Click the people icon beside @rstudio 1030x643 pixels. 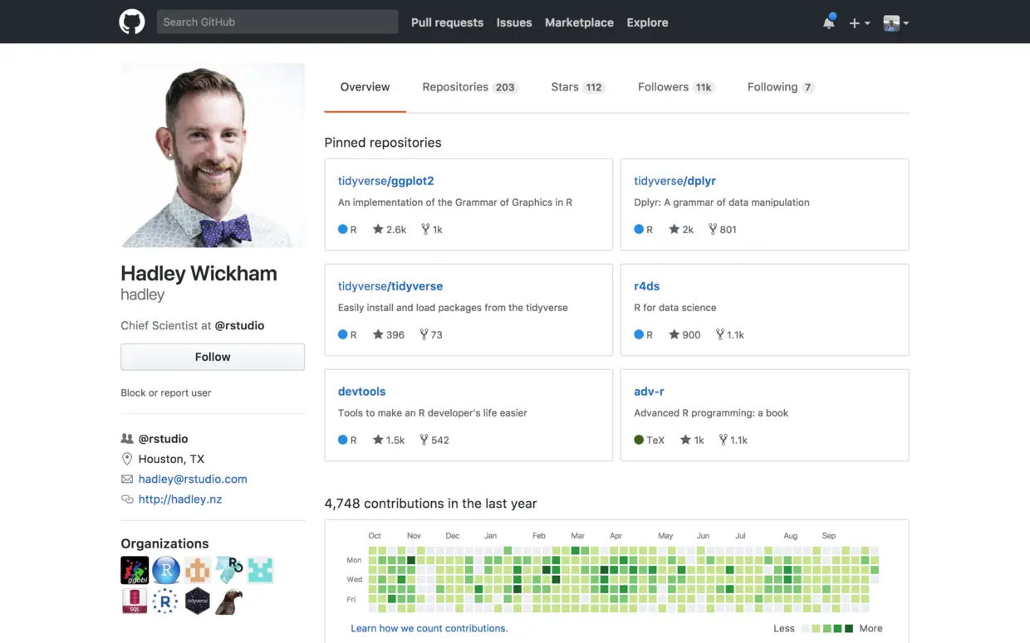(127, 438)
